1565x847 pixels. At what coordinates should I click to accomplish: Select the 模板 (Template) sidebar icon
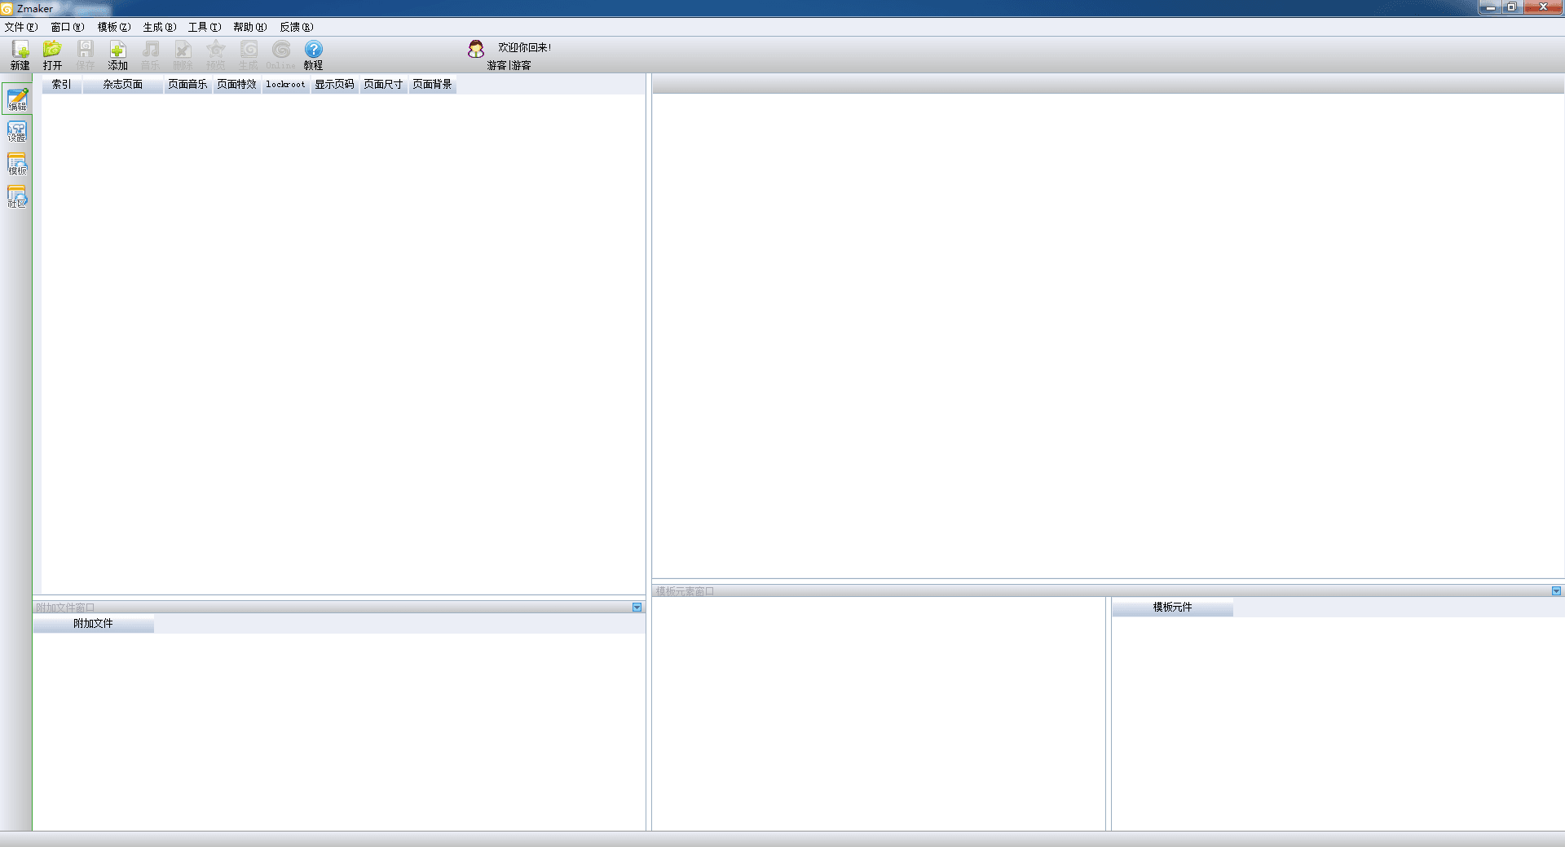coord(17,165)
